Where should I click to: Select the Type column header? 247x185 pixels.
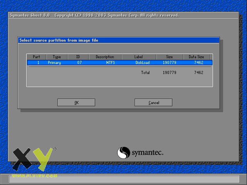57,57
